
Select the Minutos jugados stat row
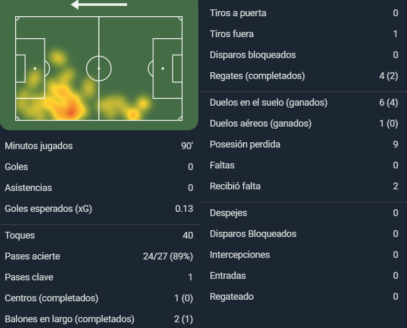(99, 146)
